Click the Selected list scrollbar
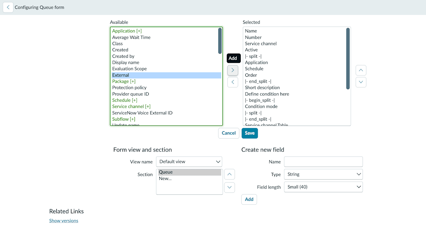 click(x=348, y=59)
